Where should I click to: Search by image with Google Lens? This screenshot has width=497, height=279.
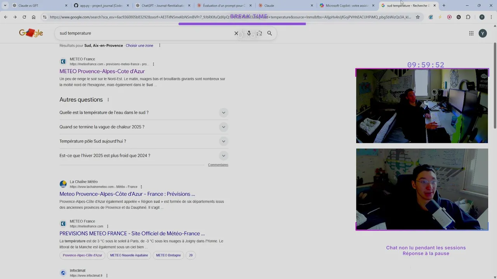(259, 33)
